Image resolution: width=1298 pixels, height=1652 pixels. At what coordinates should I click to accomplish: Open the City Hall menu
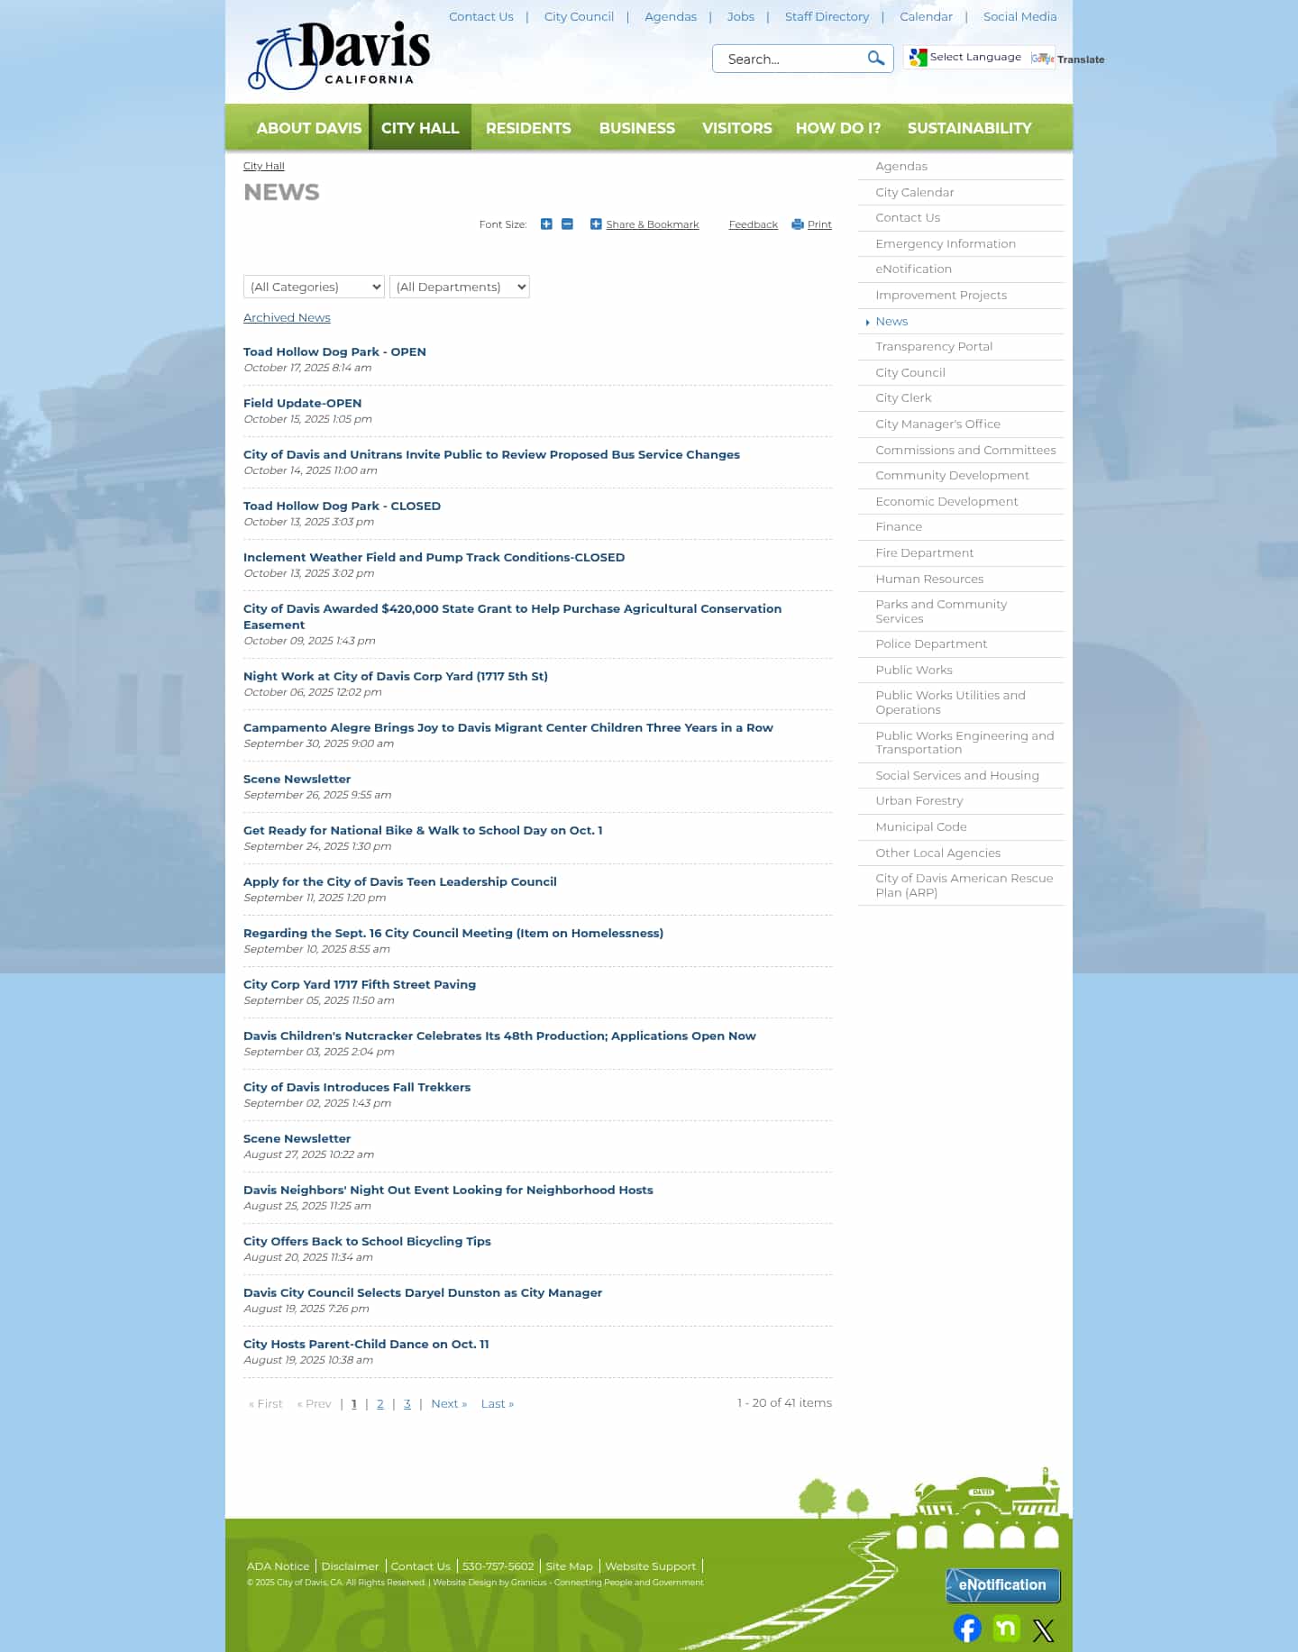[x=420, y=128]
